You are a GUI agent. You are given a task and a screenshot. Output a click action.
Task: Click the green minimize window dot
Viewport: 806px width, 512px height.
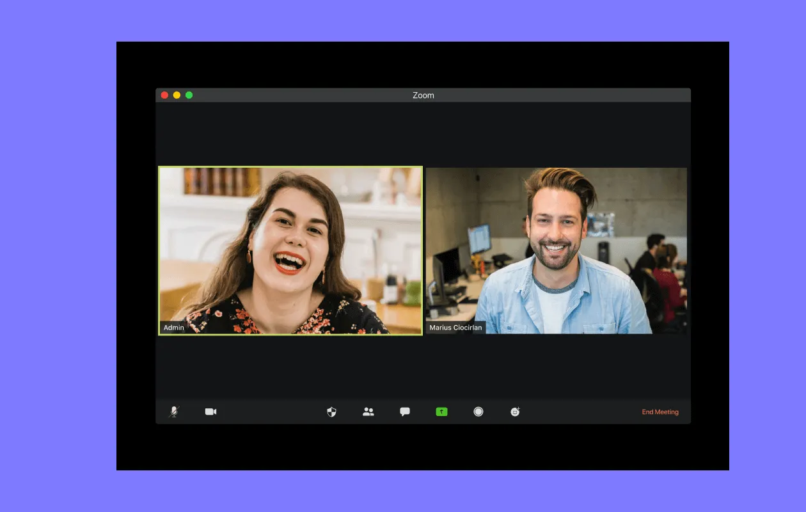click(189, 94)
